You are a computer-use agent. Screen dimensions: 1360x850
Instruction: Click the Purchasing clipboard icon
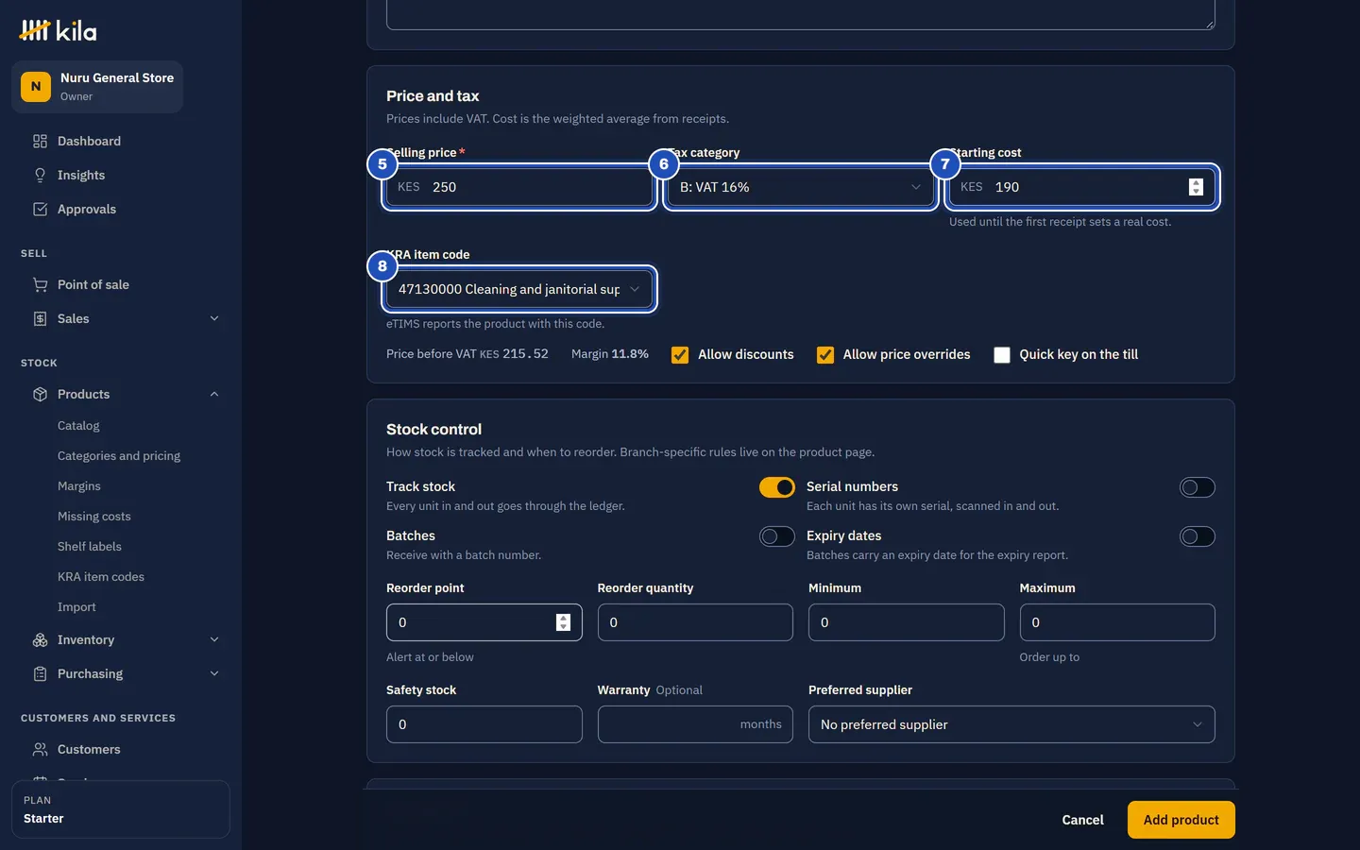40,673
